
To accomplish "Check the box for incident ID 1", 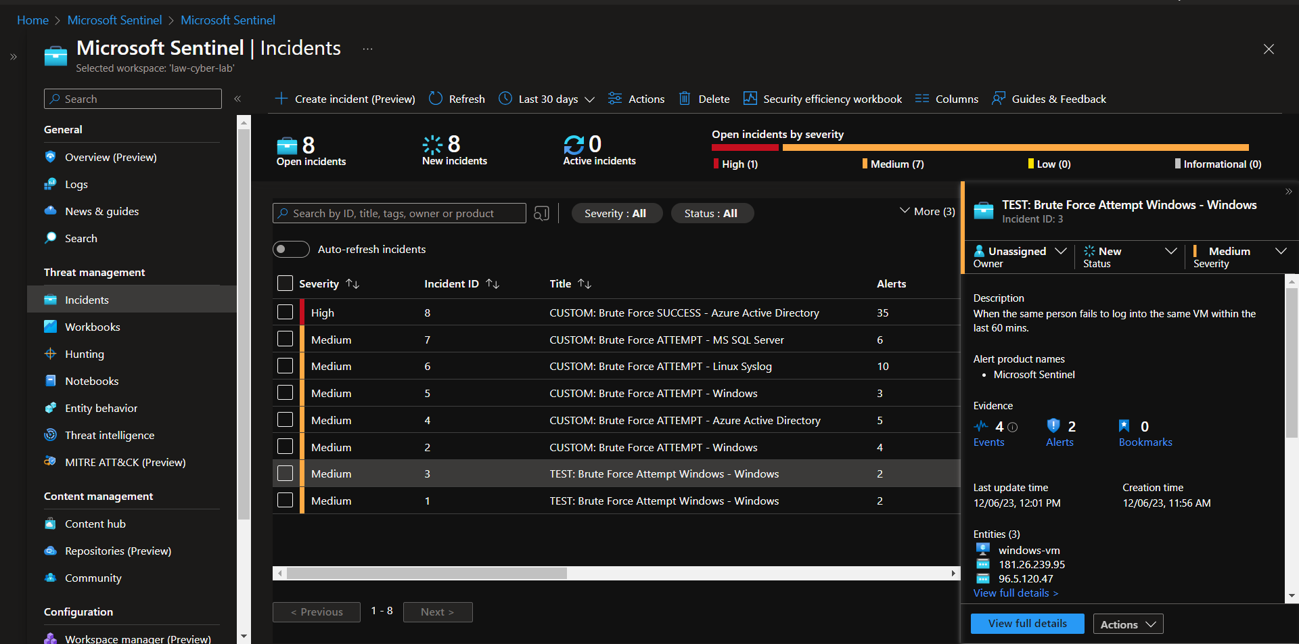I will point(285,500).
